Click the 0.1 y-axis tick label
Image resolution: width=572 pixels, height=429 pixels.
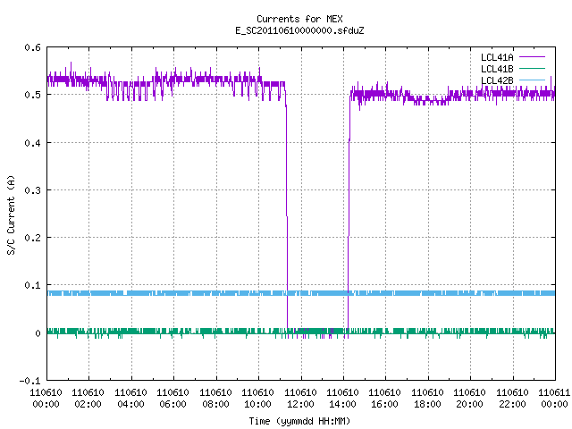[32, 285]
